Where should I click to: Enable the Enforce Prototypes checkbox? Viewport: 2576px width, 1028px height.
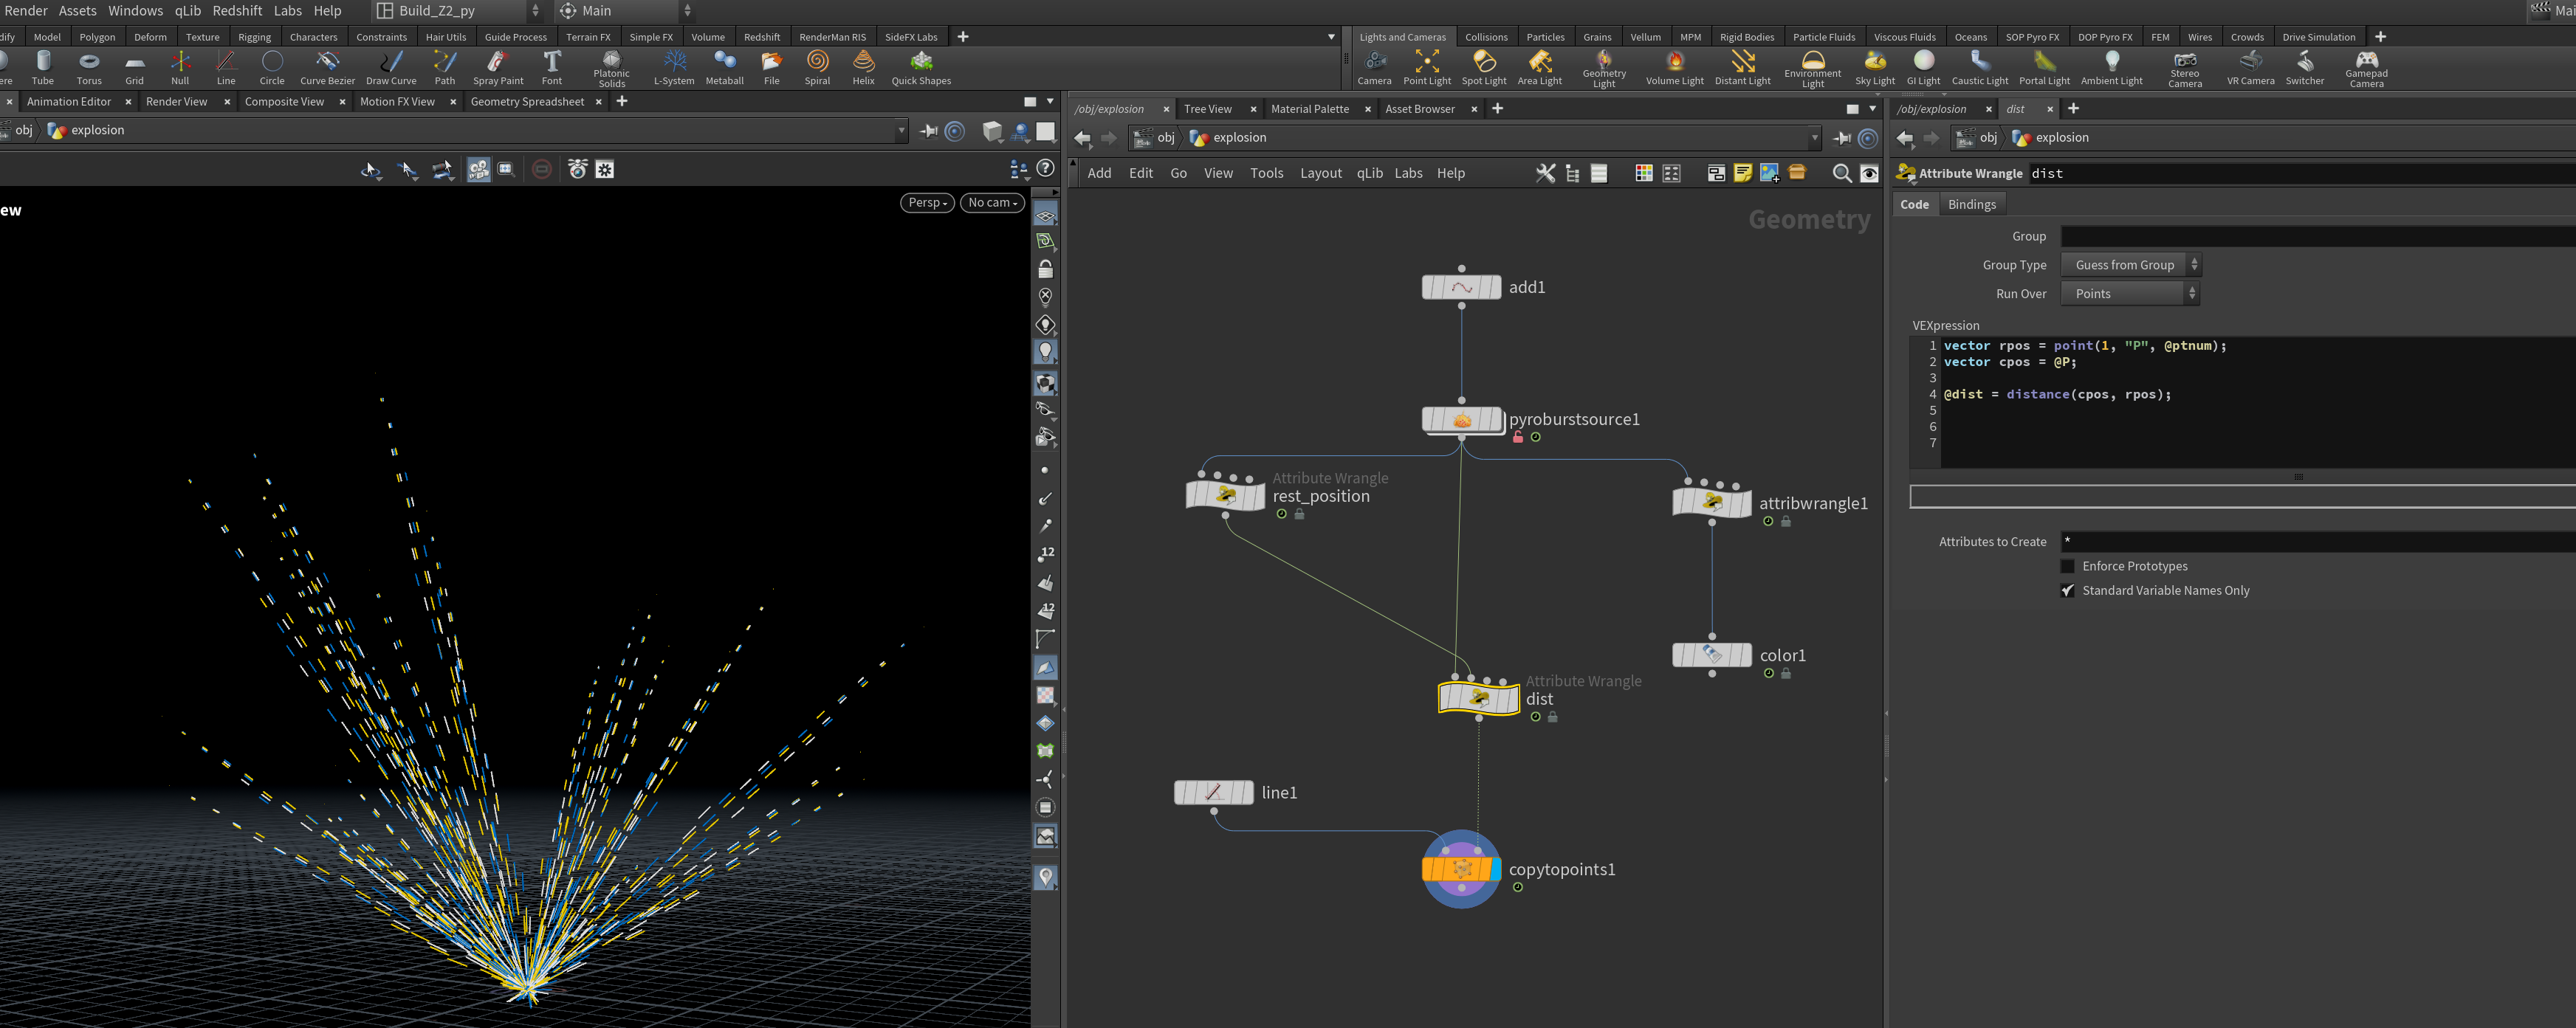[2068, 566]
